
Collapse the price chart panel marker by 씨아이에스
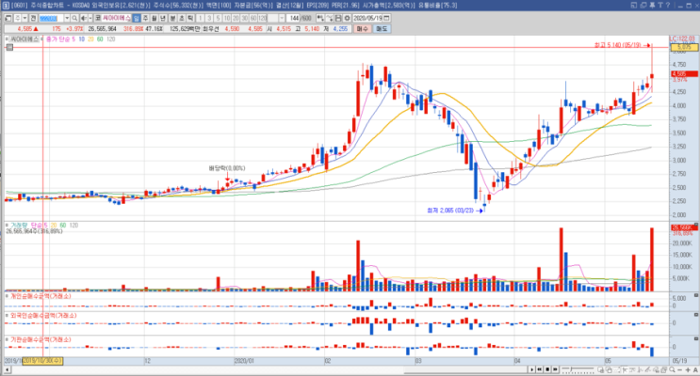pyautogui.click(x=7, y=39)
